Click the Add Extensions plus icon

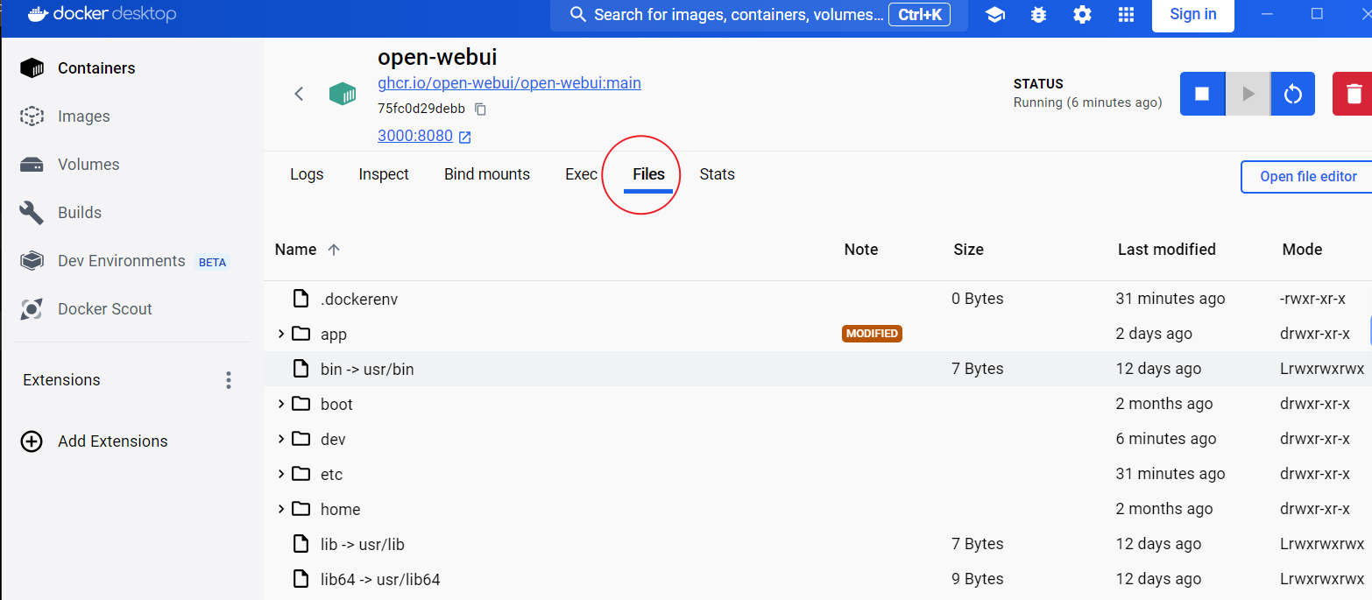point(32,441)
